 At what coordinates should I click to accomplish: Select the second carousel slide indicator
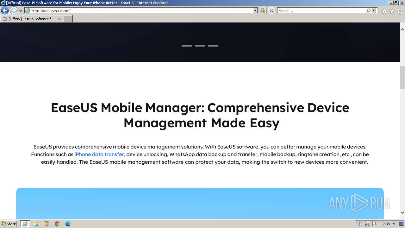point(200,46)
